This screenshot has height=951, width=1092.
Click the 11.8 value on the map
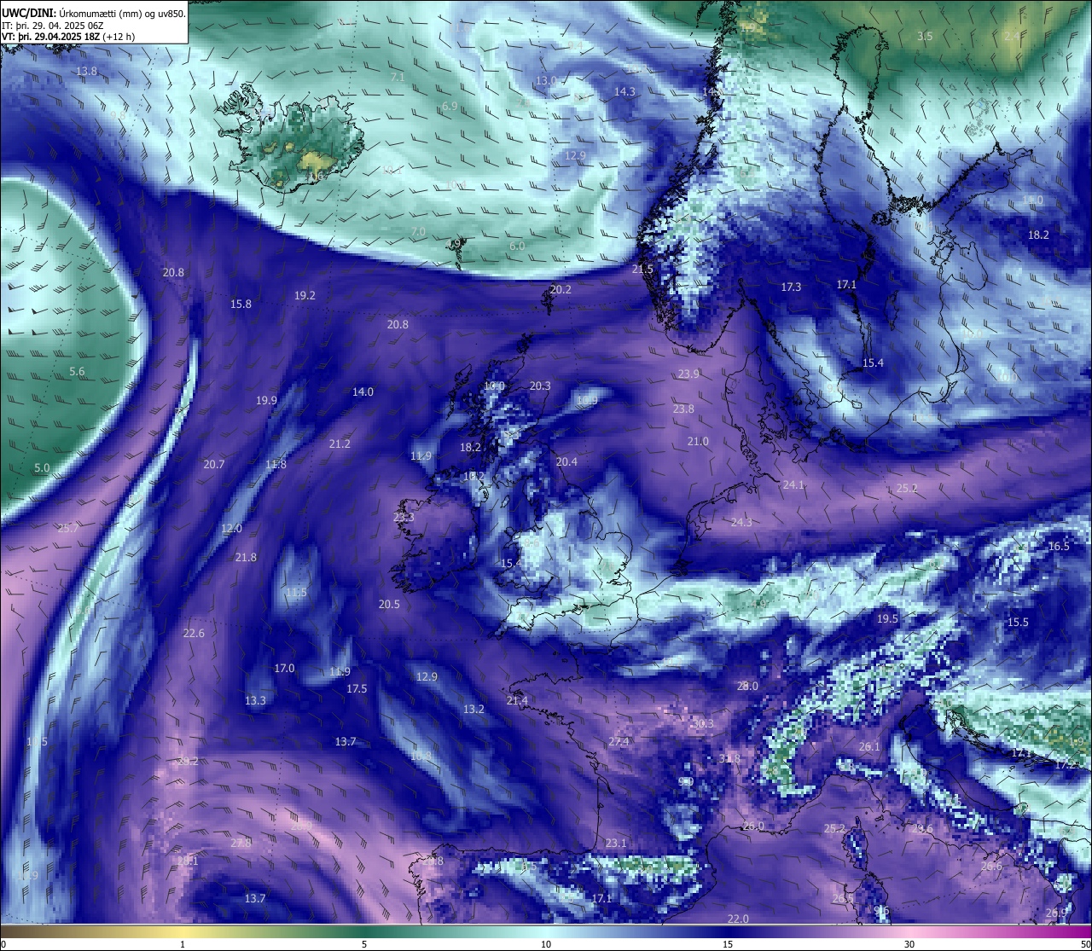click(276, 465)
